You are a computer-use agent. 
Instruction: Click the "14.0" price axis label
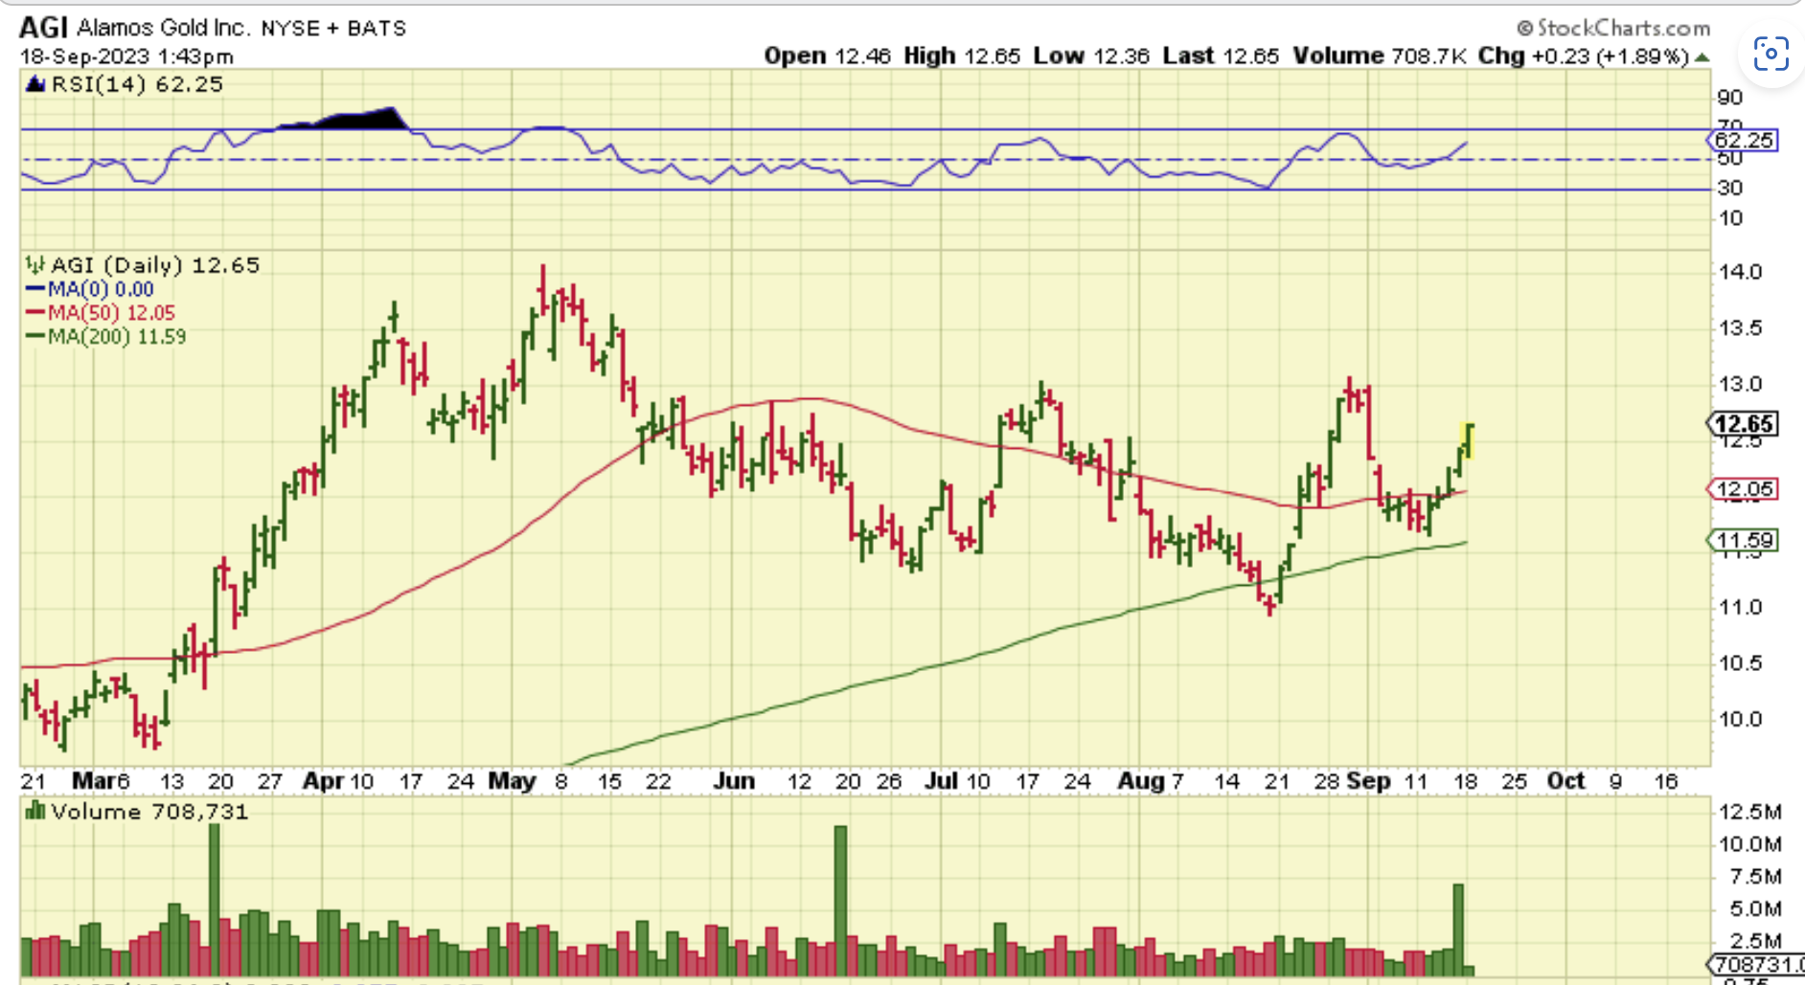tap(1741, 272)
